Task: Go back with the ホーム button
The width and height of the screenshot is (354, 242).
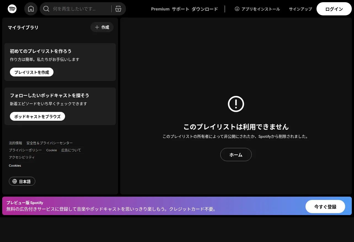Action: (x=236, y=155)
